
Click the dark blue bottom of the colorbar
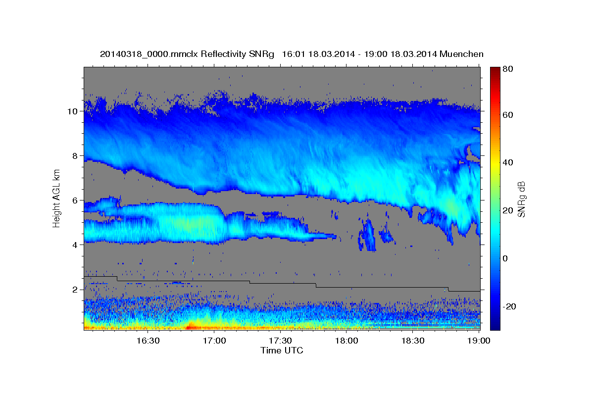[495, 326]
